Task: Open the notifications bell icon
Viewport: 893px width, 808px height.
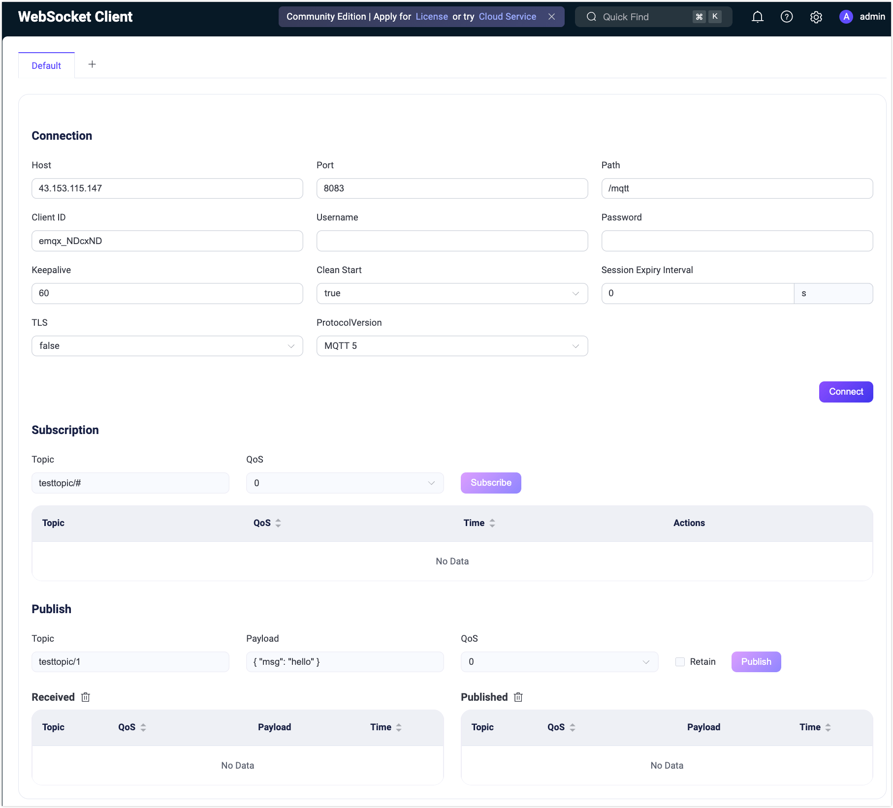Action: click(x=757, y=17)
